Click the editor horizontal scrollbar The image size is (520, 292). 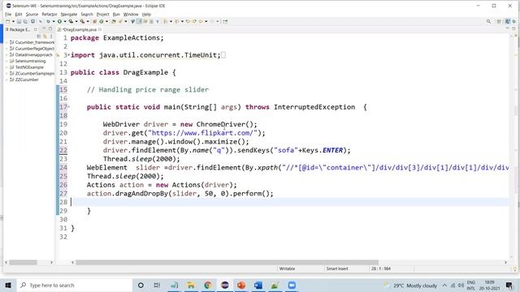point(227,262)
